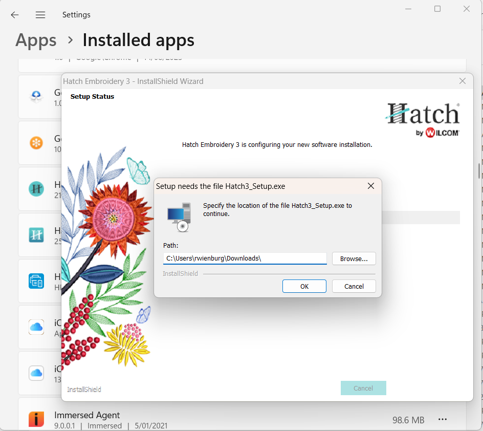Open more options for Immersed Agent
Screen dimensions: 483x431
(443, 419)
